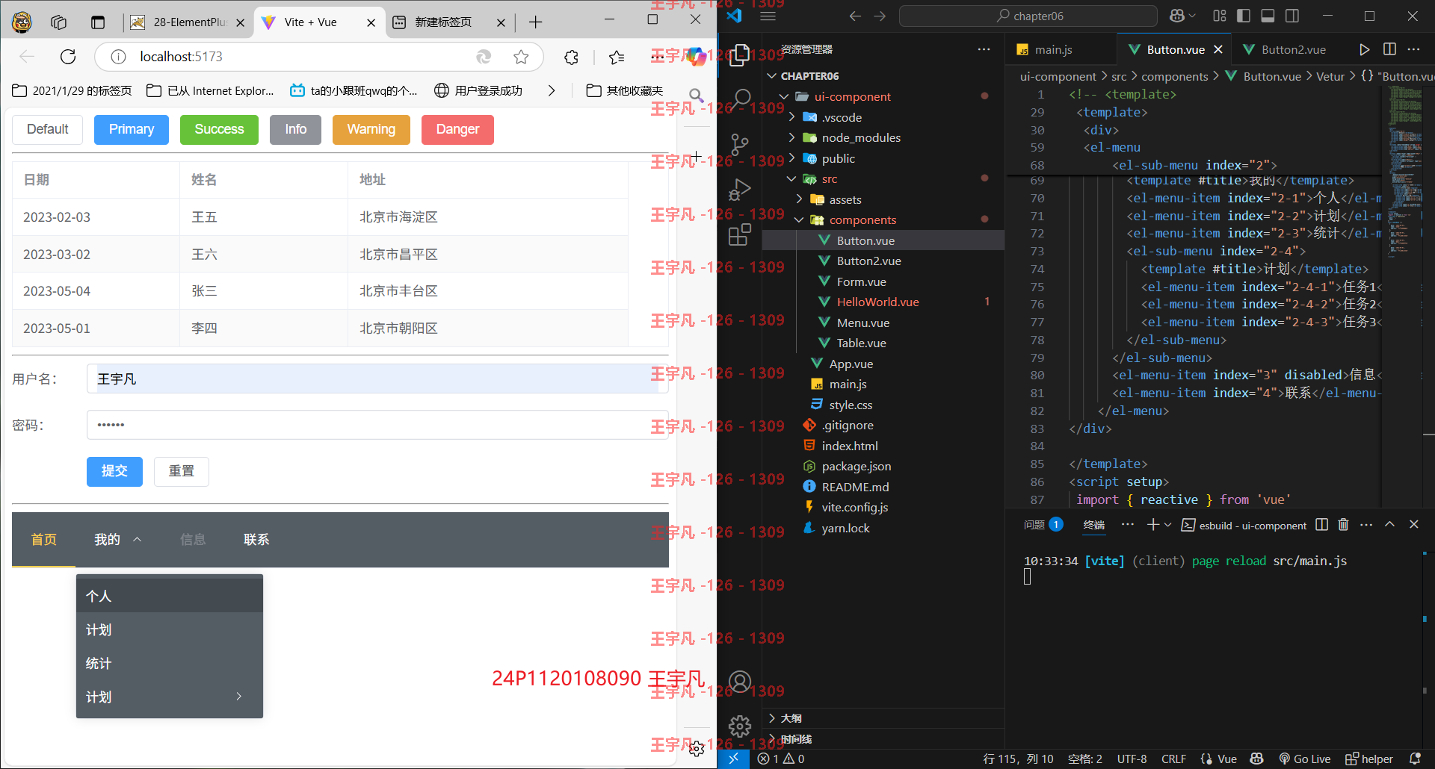This screenshot has height=769, width=1435.
Task: Open notifications bell in VS Code status bar
Action: 1415,759
